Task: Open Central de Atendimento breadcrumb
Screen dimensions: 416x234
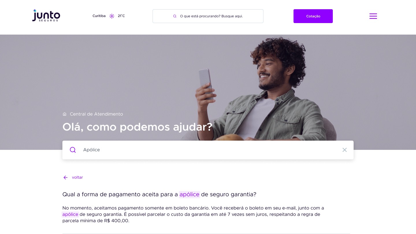Action: click(96, 114)
